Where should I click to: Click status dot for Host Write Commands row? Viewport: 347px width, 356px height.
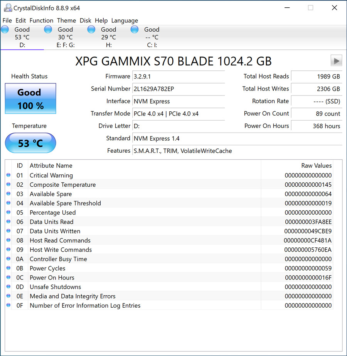(8, 250)
